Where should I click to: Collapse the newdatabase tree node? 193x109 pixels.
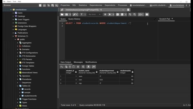click(x=11, y=10)
